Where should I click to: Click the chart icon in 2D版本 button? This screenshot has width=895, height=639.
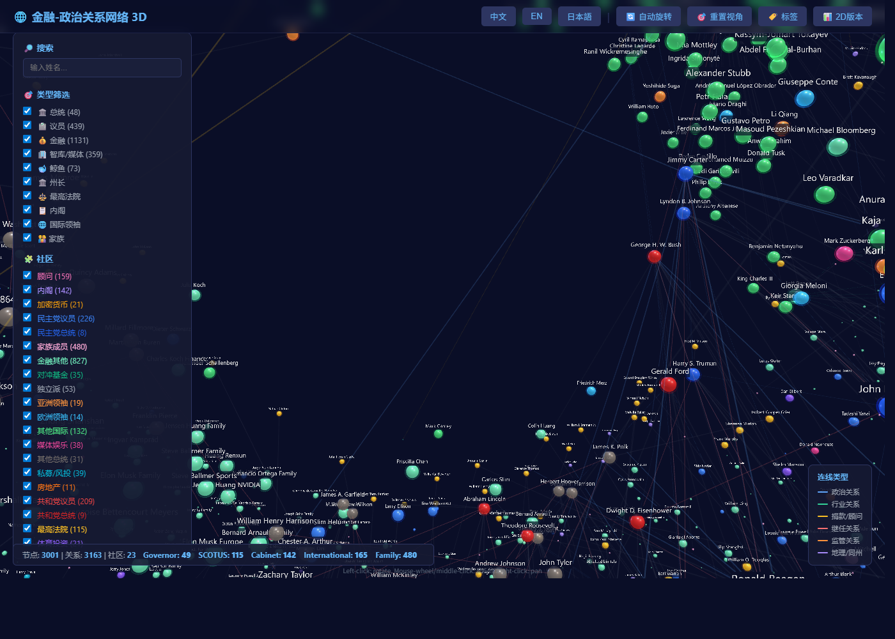pos(827,17)
